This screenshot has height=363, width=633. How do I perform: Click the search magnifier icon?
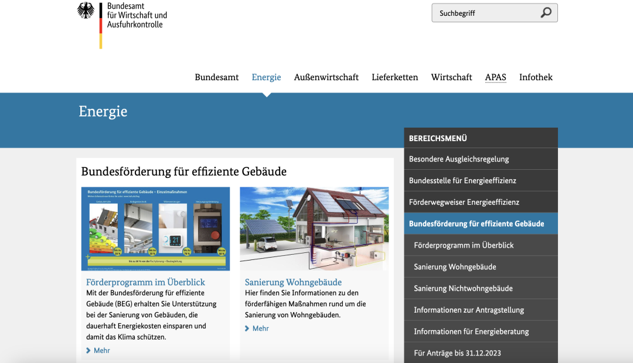(546, 13)
